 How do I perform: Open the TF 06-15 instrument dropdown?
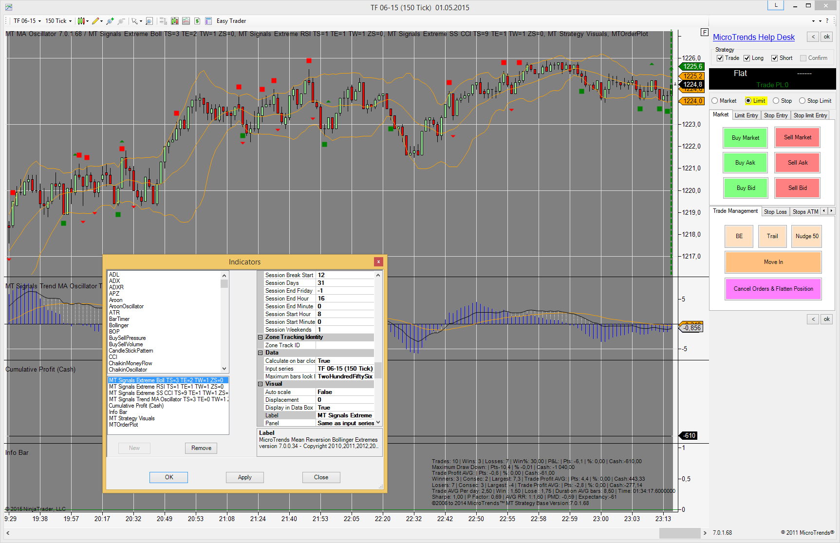[x=27, y=21]
